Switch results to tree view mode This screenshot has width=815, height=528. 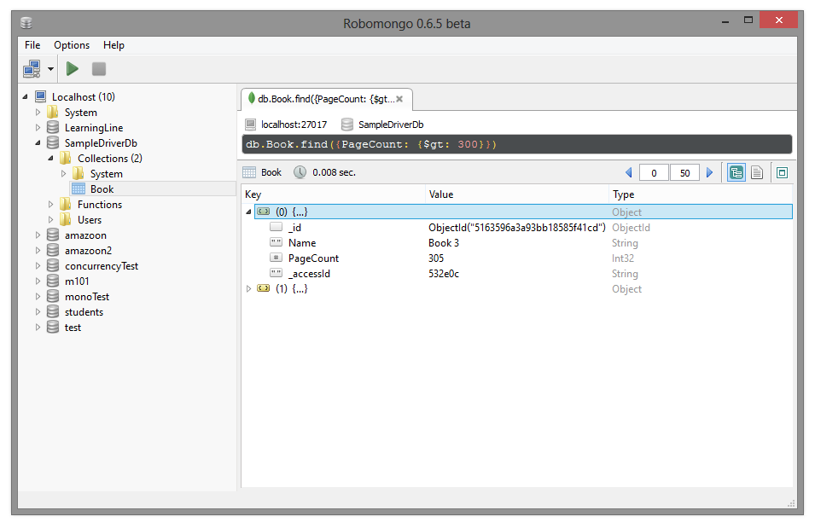pyautogui.click(x=735, y=172)
